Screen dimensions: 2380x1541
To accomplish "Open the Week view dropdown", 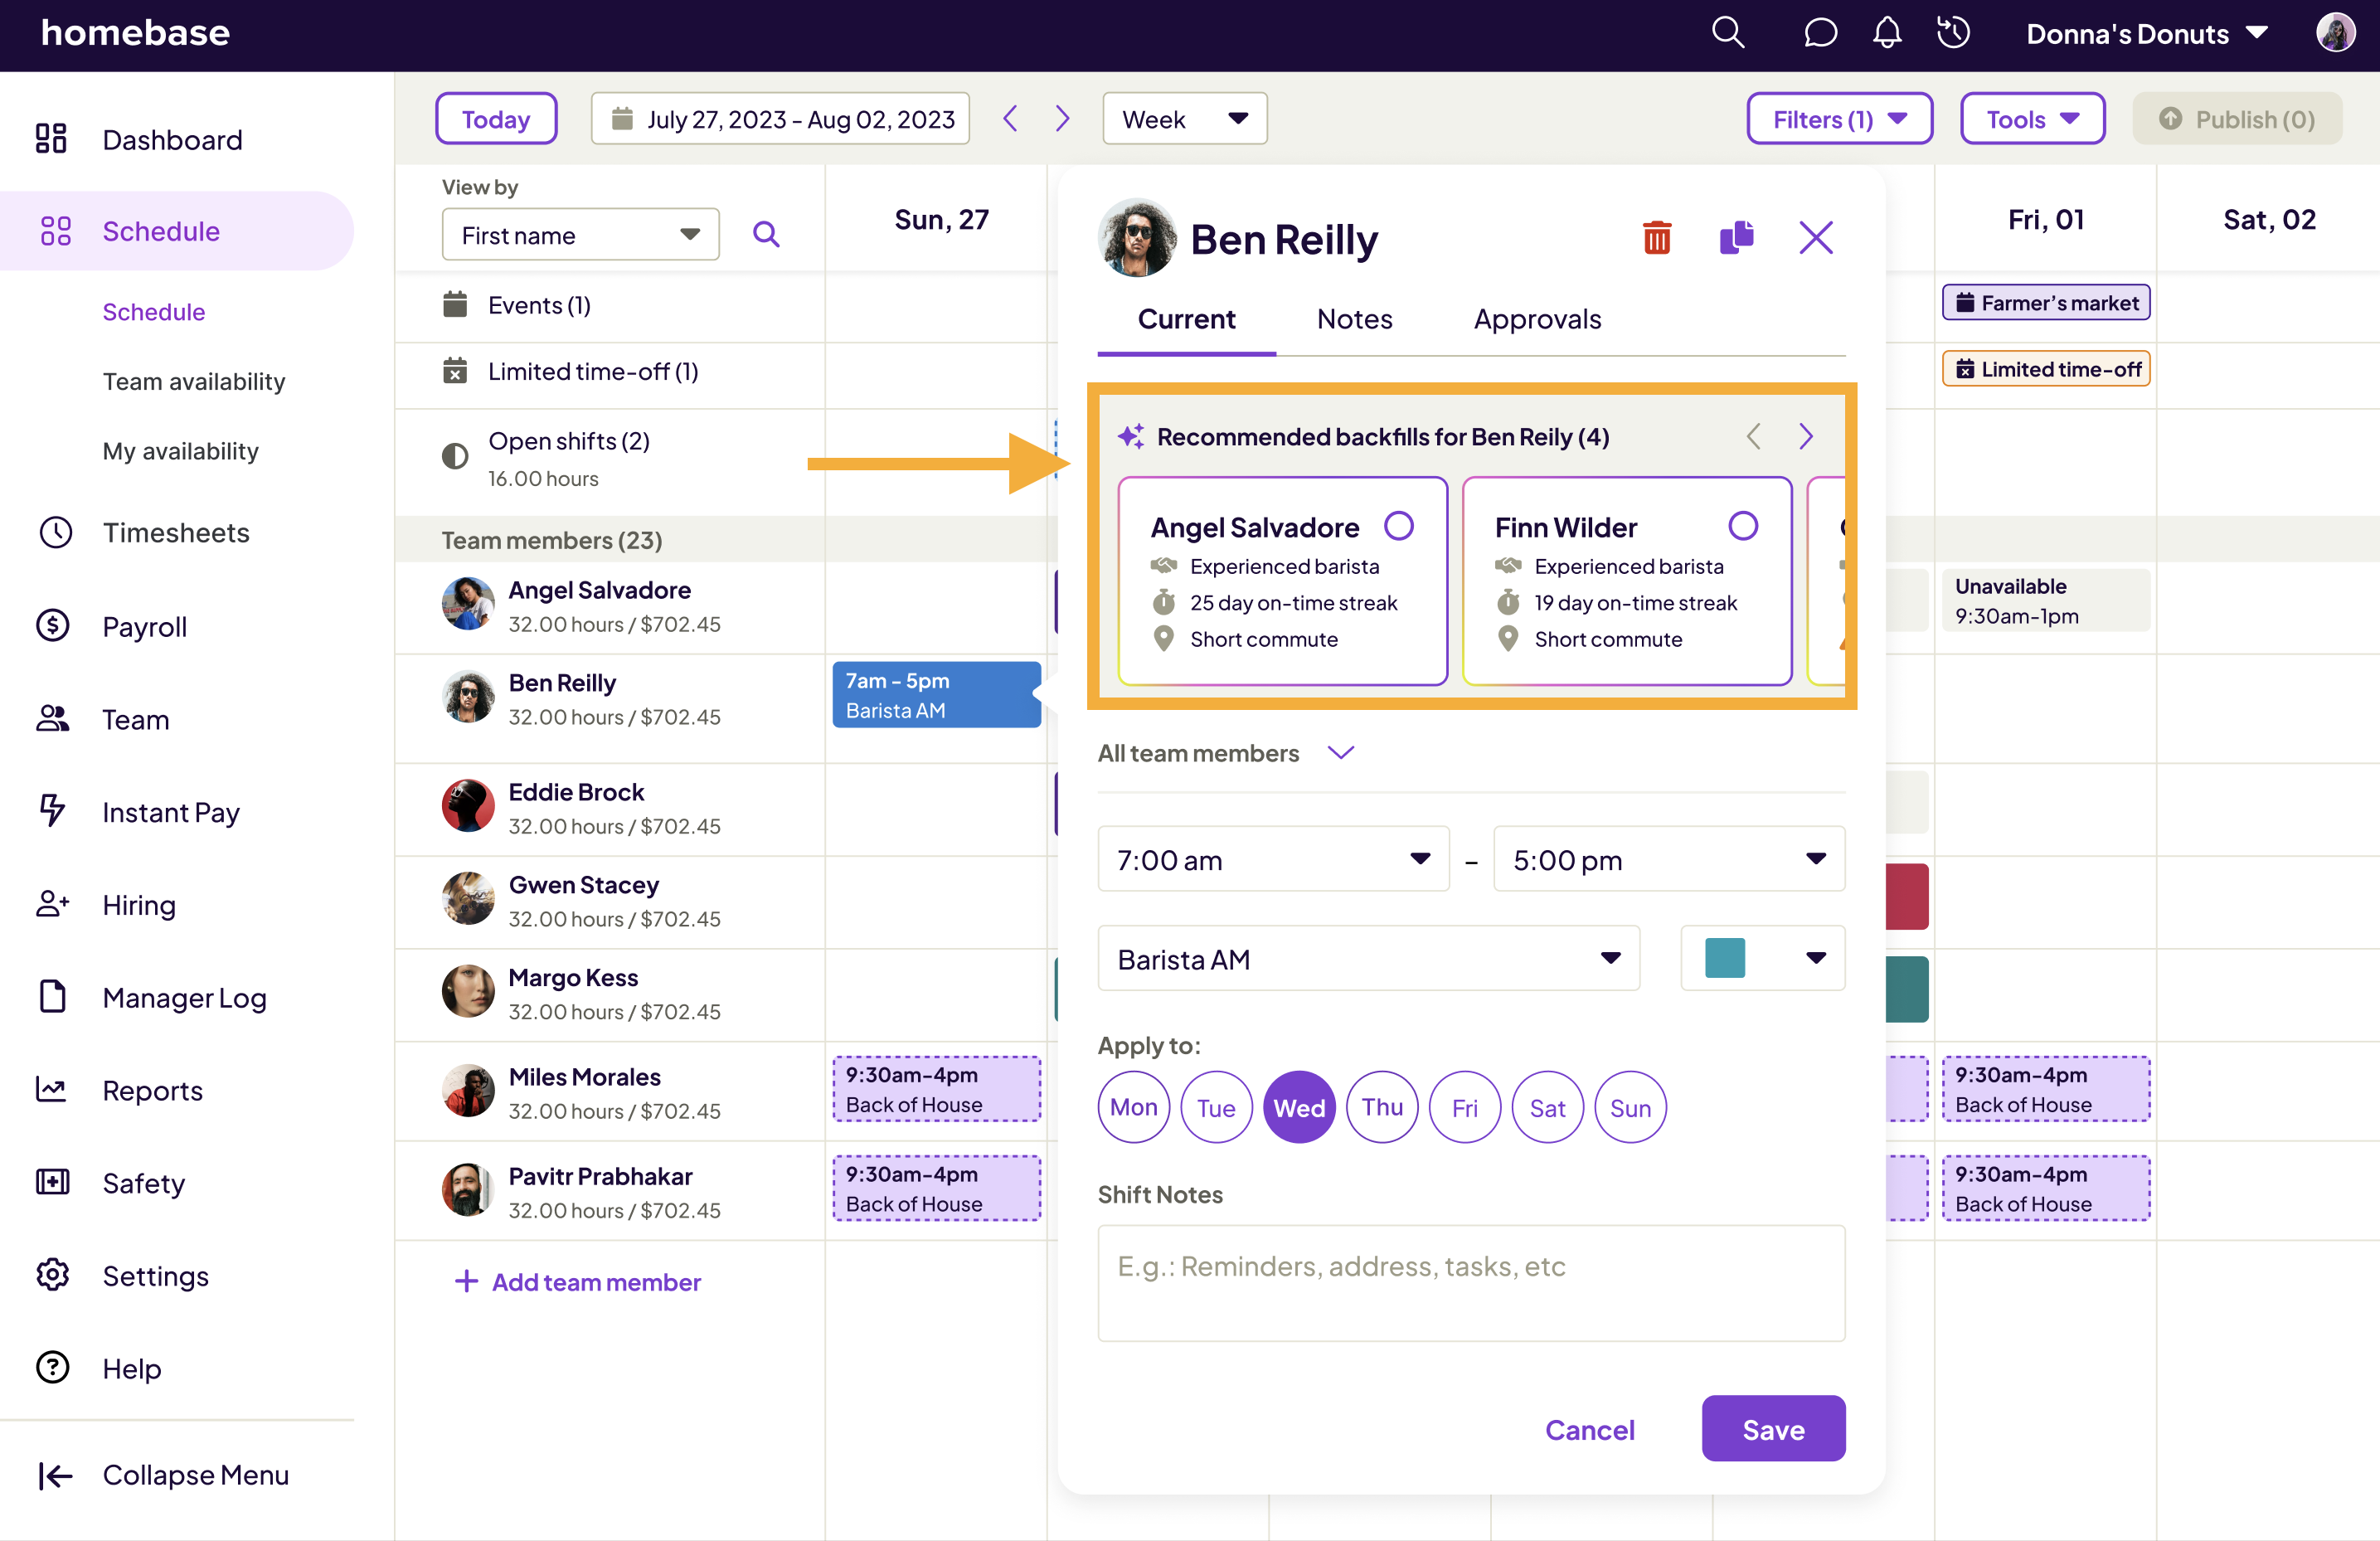I will point(1184,119).
